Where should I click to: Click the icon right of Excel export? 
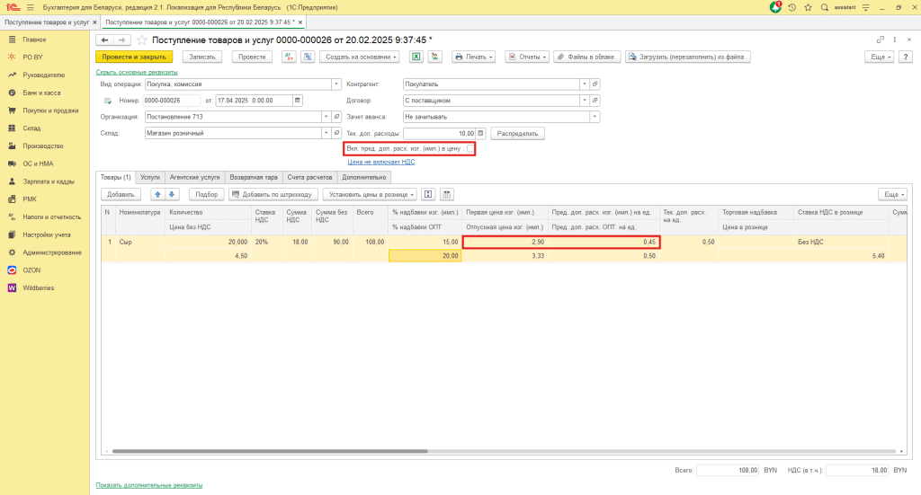(x=434, y=57)
